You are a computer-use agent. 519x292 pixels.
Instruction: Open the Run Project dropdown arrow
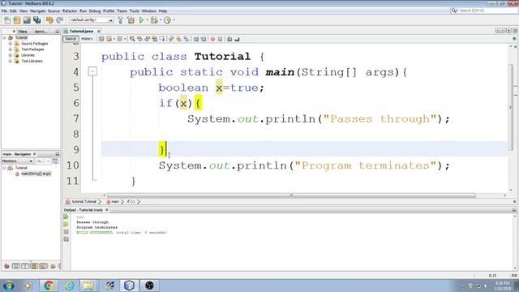pyautogui.click(x=148, y=20)
